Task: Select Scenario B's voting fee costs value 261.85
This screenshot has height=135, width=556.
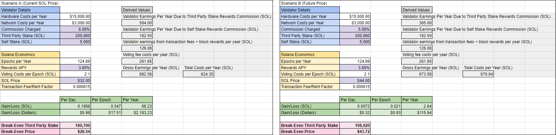Action: [x=416, y=61]
